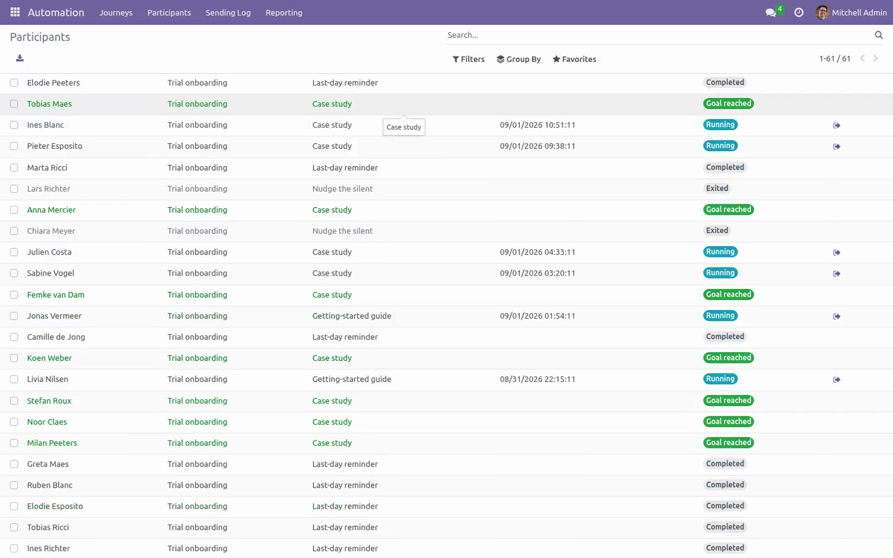Tick the Ines Blanc row checkbox
The width and height of the screenshot is (893, 558).
(14, 125)
